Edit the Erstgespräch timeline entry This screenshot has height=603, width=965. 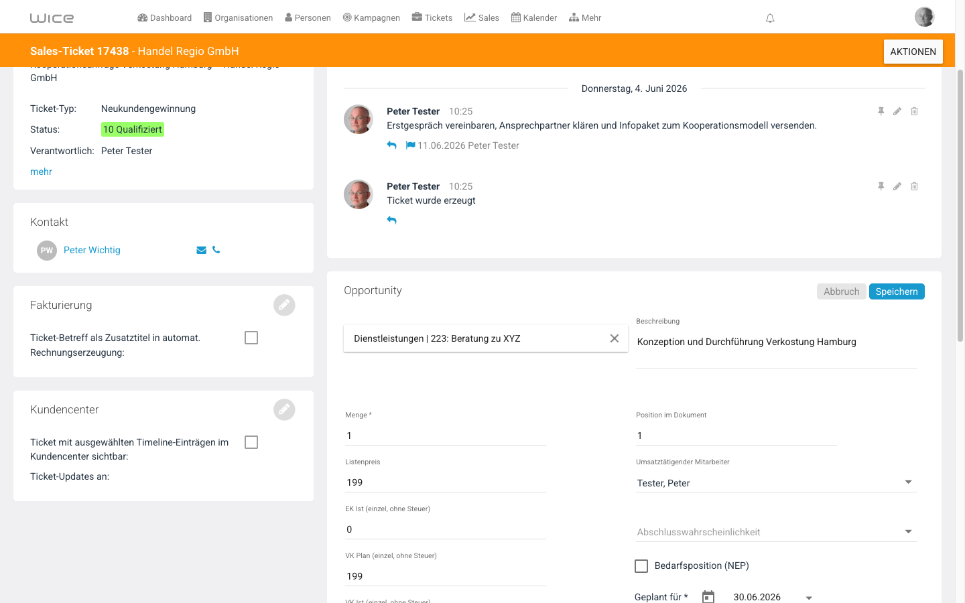[897, 111]
